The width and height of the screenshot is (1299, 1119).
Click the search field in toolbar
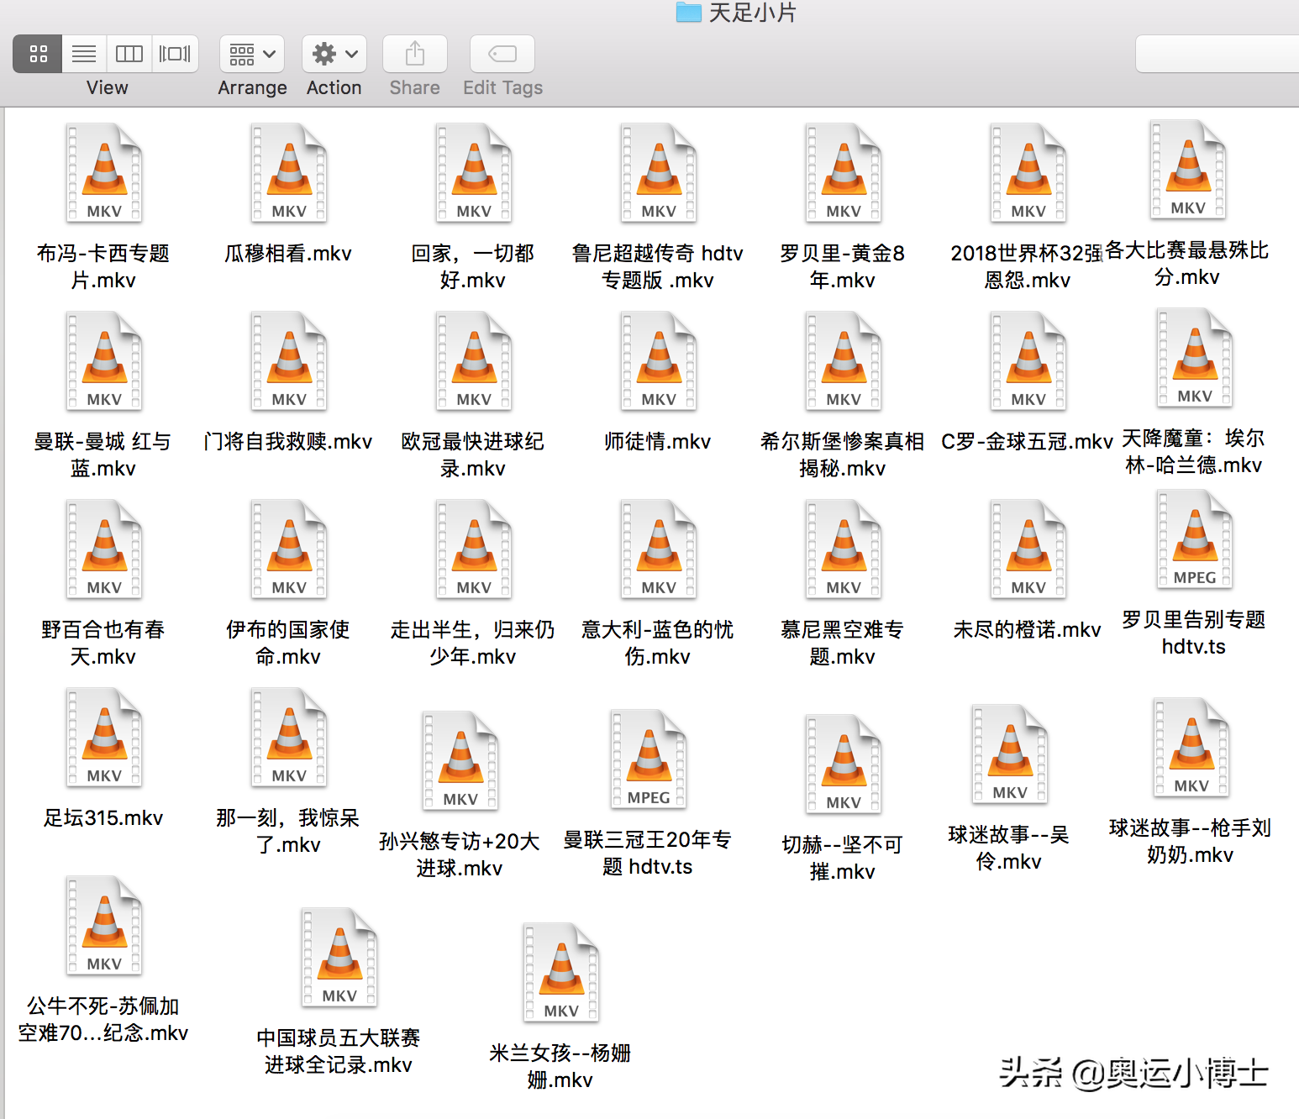(x=1217, y=54)
